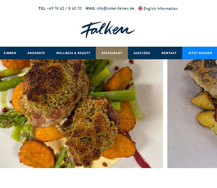Viewport: 217px width, 188px height.
Task: Click the phone number +49 74 42 / 8 40 70
Action: click(x=64, y=8)
